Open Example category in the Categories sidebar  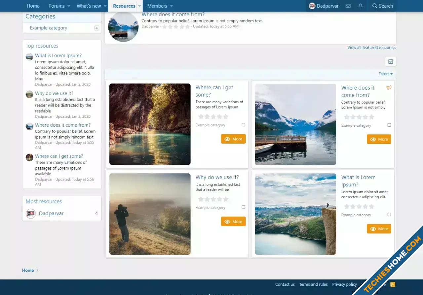tap(49, 28)
